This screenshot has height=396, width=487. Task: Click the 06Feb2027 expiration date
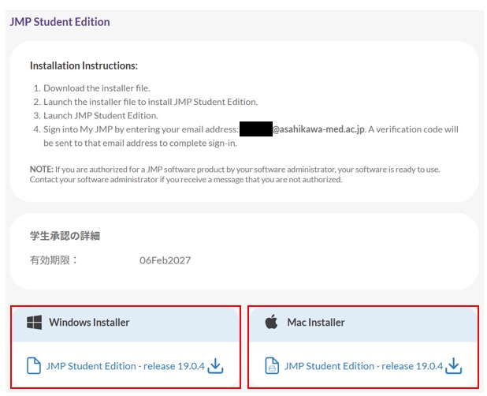click(x=165, y=260)
